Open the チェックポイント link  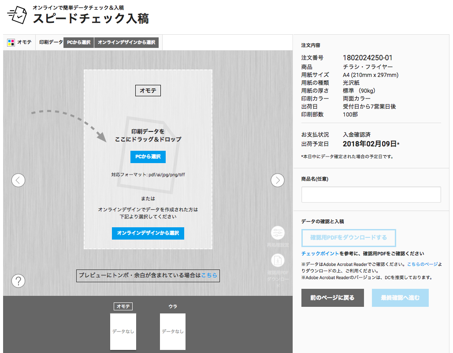pyautogui.click(x=320, y=254)
